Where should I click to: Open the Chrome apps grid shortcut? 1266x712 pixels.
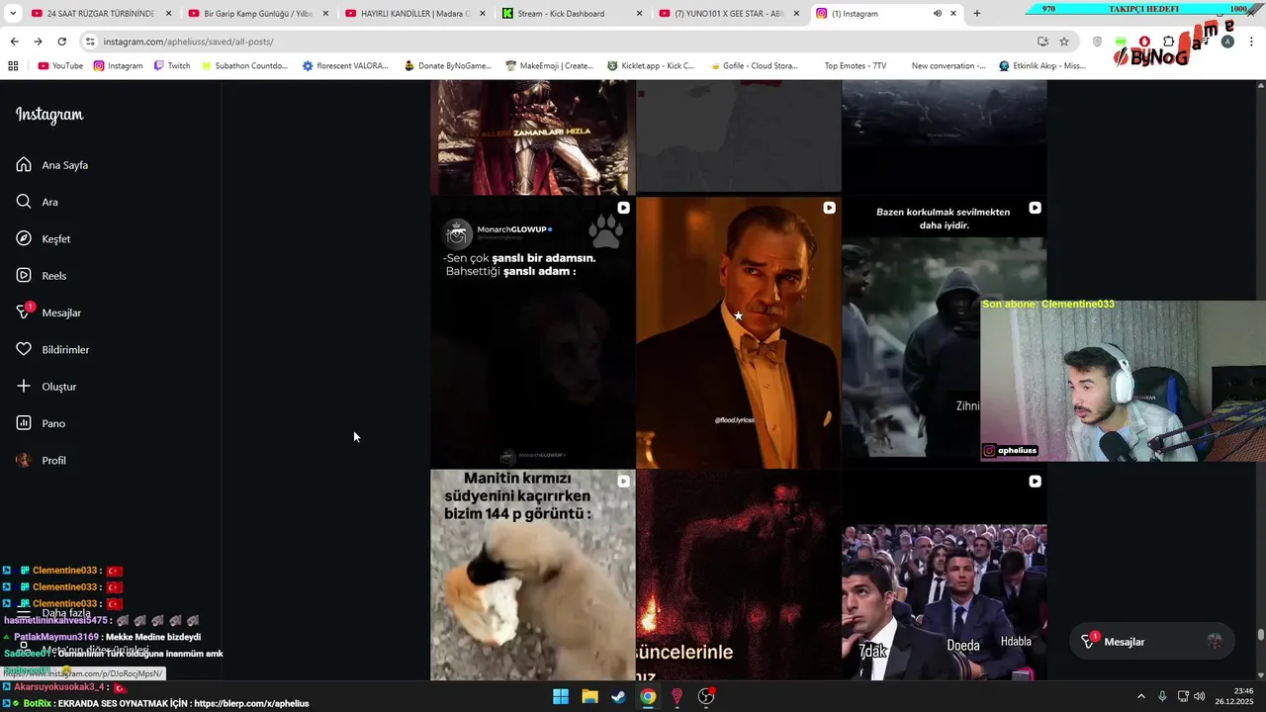pos(13,65)
